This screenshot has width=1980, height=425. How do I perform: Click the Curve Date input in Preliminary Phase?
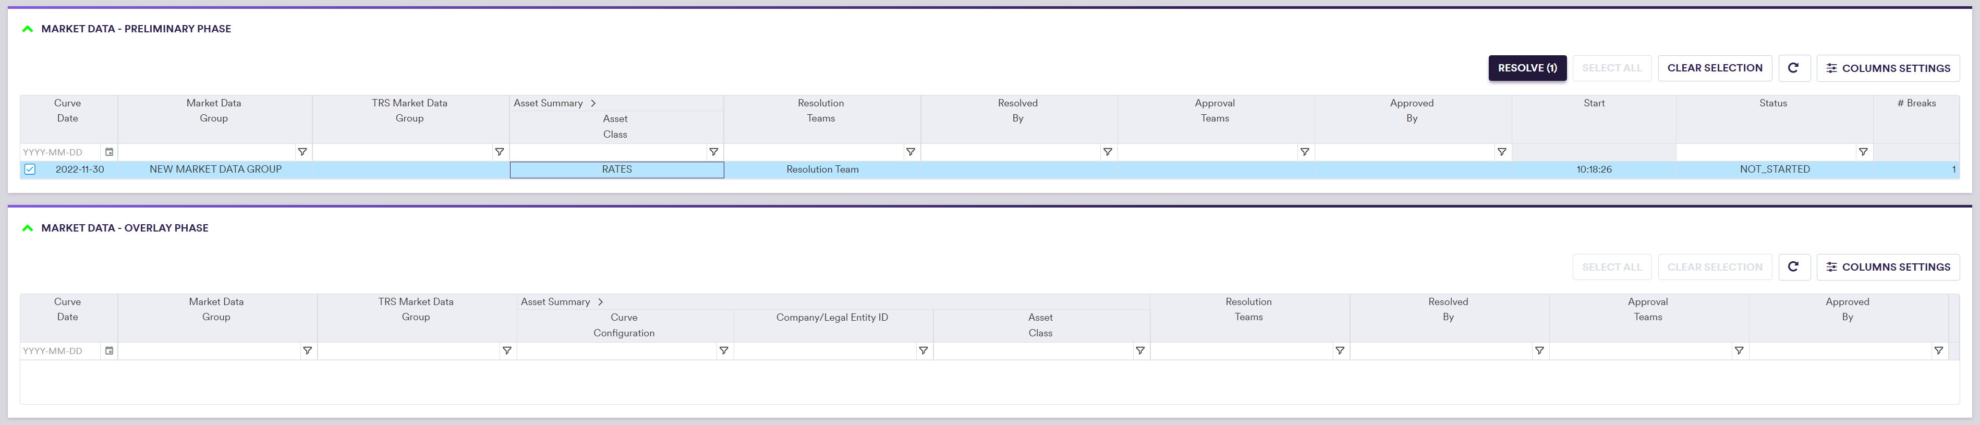point(60,152)
